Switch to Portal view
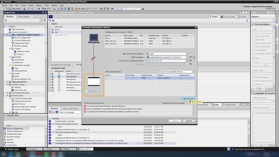The height and width of the screenshot is (157, 279). 12,149
